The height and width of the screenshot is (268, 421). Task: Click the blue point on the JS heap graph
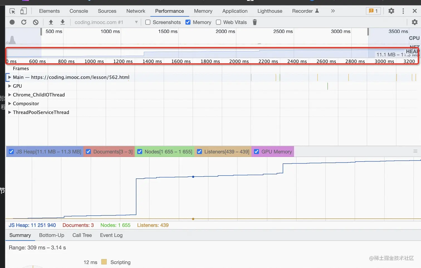[193, 177]
